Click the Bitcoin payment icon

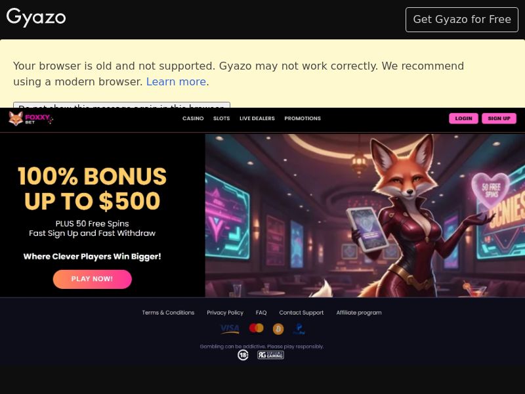278,329
